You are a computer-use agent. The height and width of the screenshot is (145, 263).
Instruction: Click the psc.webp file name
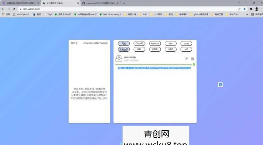(130, 57)
